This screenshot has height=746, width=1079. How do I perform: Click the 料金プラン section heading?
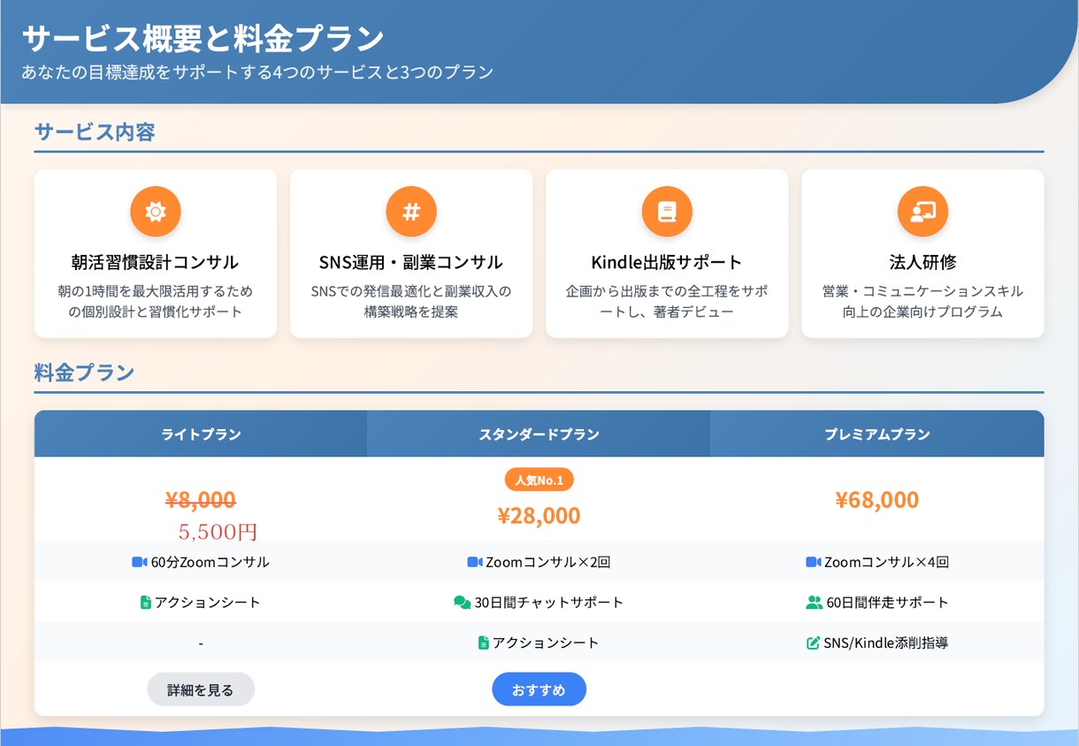(x=84, y=373)
